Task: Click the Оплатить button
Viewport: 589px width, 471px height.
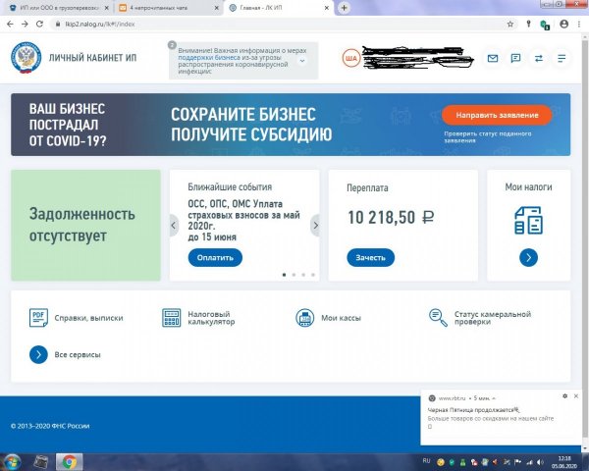Action: [215, 258]
